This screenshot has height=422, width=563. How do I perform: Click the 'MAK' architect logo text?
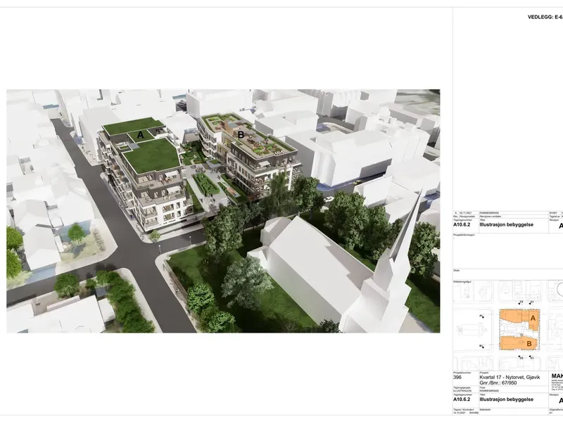click(557, 376)
